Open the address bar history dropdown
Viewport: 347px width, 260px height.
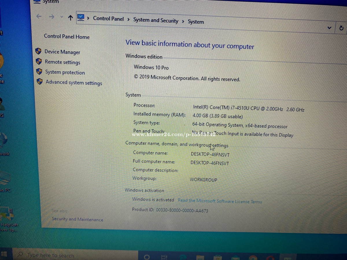(x=329, y=28)
